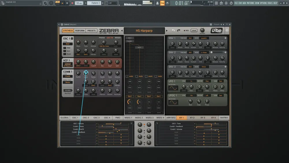
Task: Switch to the MSEG 1 tab
Action: (128, 118)
